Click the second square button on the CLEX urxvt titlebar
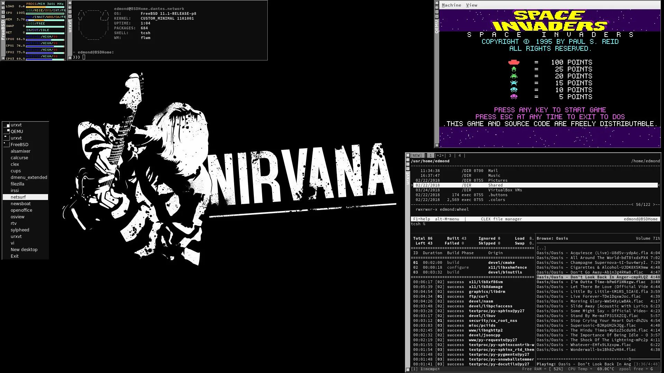This screenshot has height=373, width=664. point(408,169)
